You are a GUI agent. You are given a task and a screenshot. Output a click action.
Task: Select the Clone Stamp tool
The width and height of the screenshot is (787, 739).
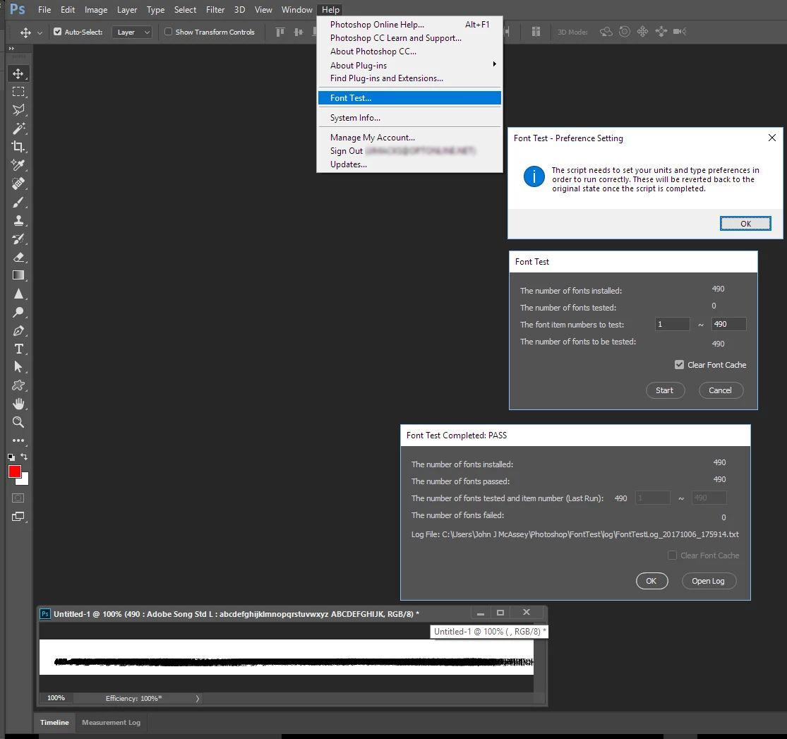click(18, 220)
